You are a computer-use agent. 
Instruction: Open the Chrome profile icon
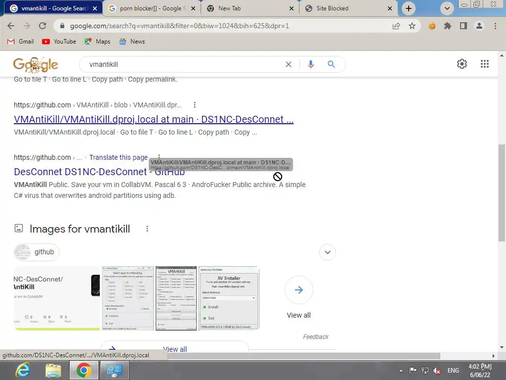(479, 26)
